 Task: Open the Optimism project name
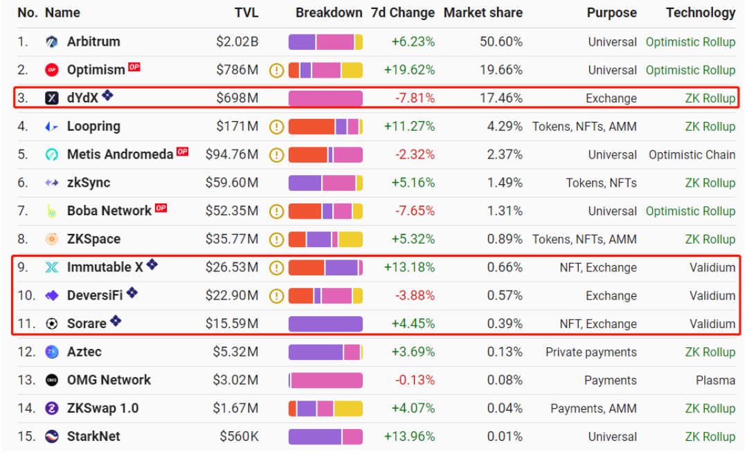[96, 70]
